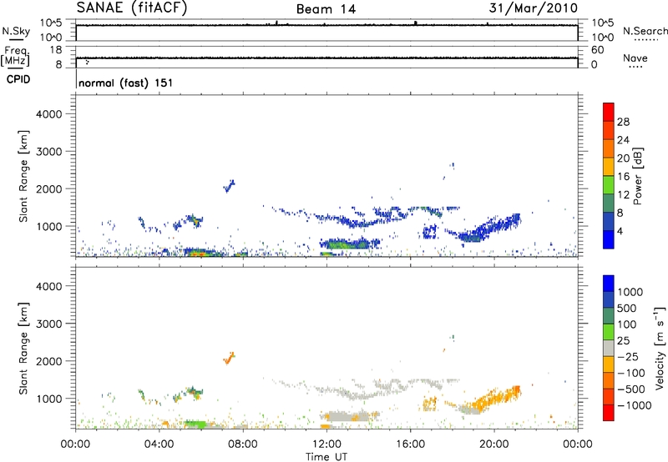Click the solid line sample under N.Sky

pyautogui.click(x=16, y=40)
